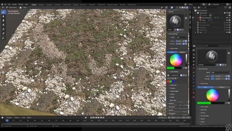Screen dimensions: 232x131
Task: Select rendered viewport shading mode
Action: click(187, 7)
